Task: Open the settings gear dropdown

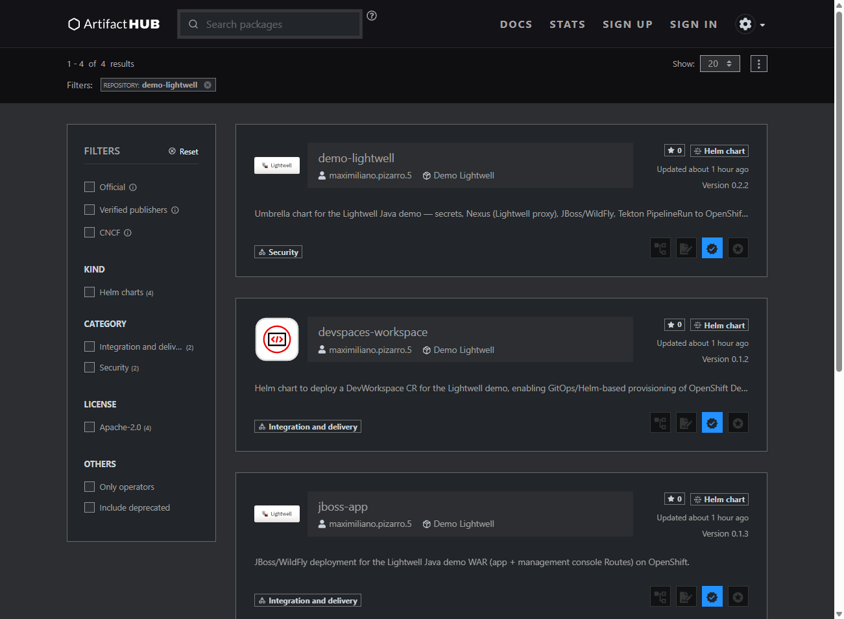Action: (x=751, y=24)
